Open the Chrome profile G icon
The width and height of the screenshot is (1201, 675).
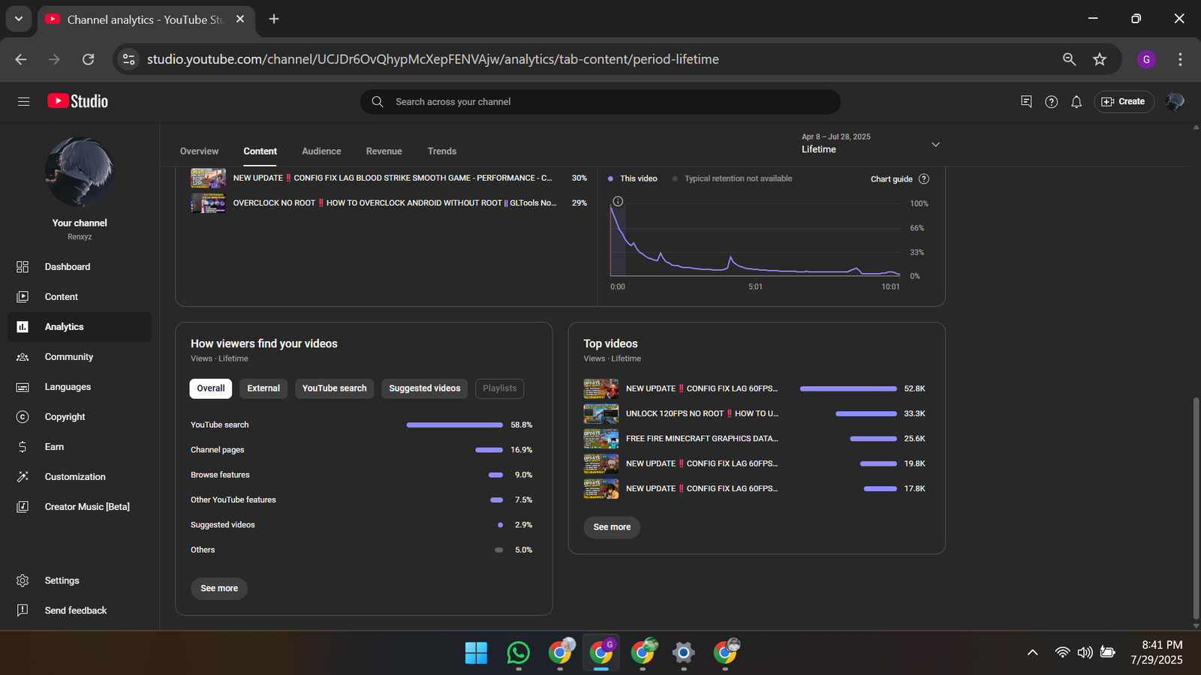pyautogui.click(x=1146, y=59)
